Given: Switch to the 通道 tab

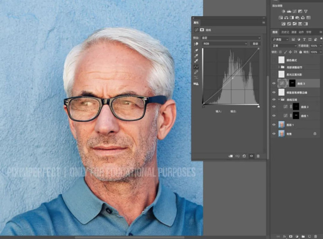Looking at the screenshot, I should [x=294, y=32].
